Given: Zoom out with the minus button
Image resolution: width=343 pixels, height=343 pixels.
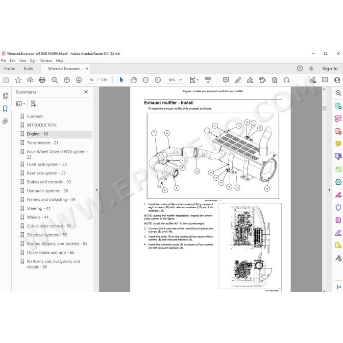Looking at the screenshot, I should [146, 80].
